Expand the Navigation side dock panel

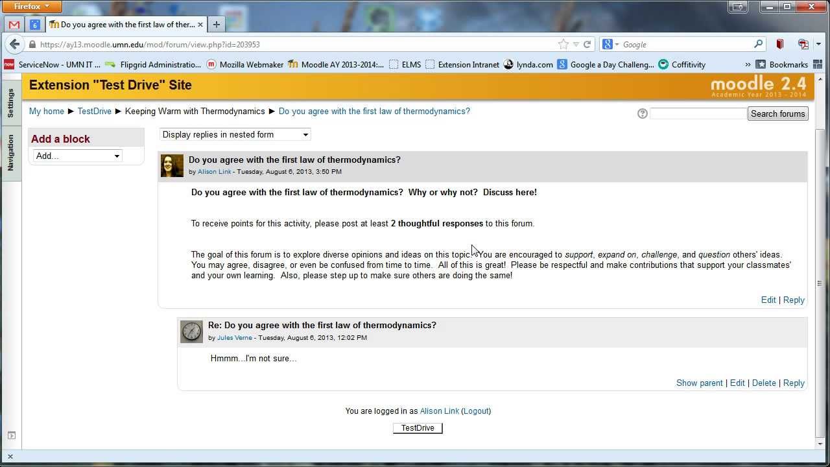coord(10,153)
